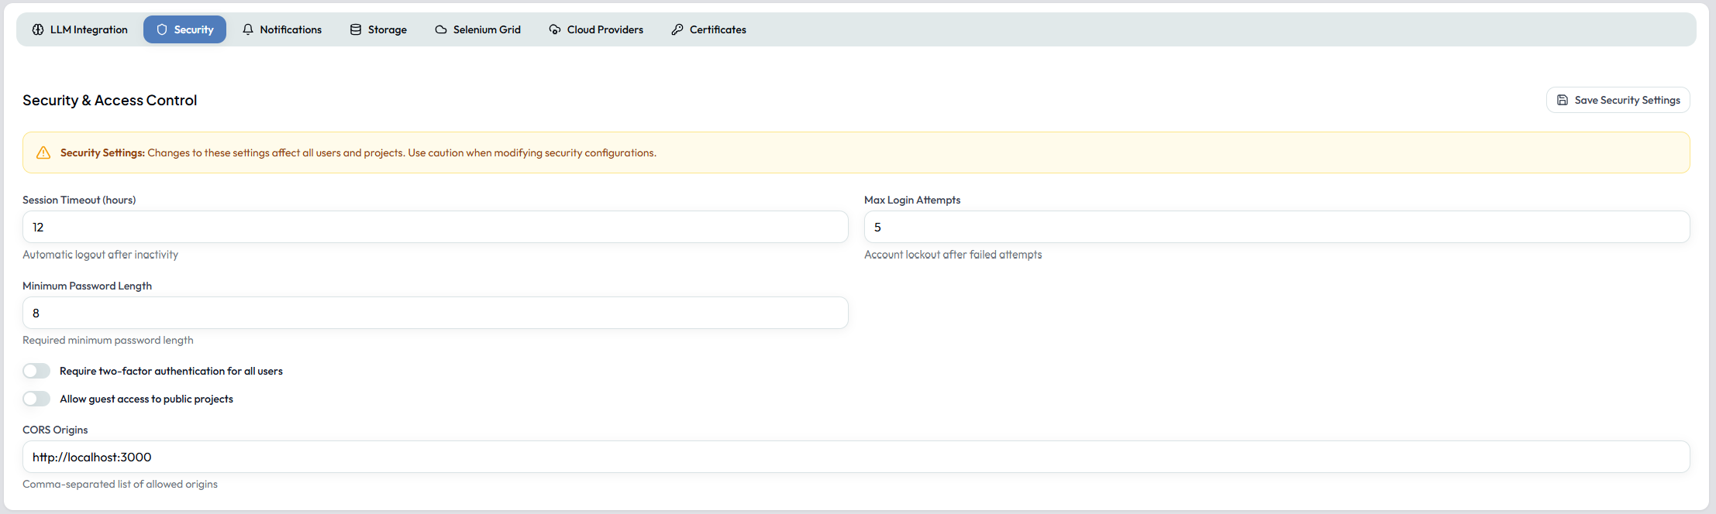Viewport: 1716px width, 514px height.
Task: Enable two-factor authentication toggle
Action: [x=36, y=371]
